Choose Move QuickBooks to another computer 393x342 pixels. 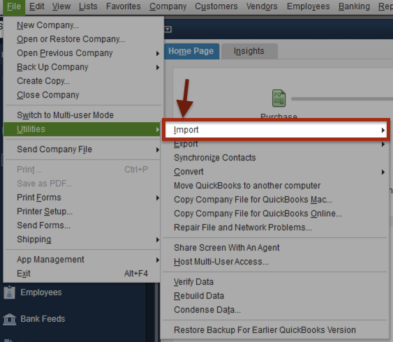tap(276, 186)
